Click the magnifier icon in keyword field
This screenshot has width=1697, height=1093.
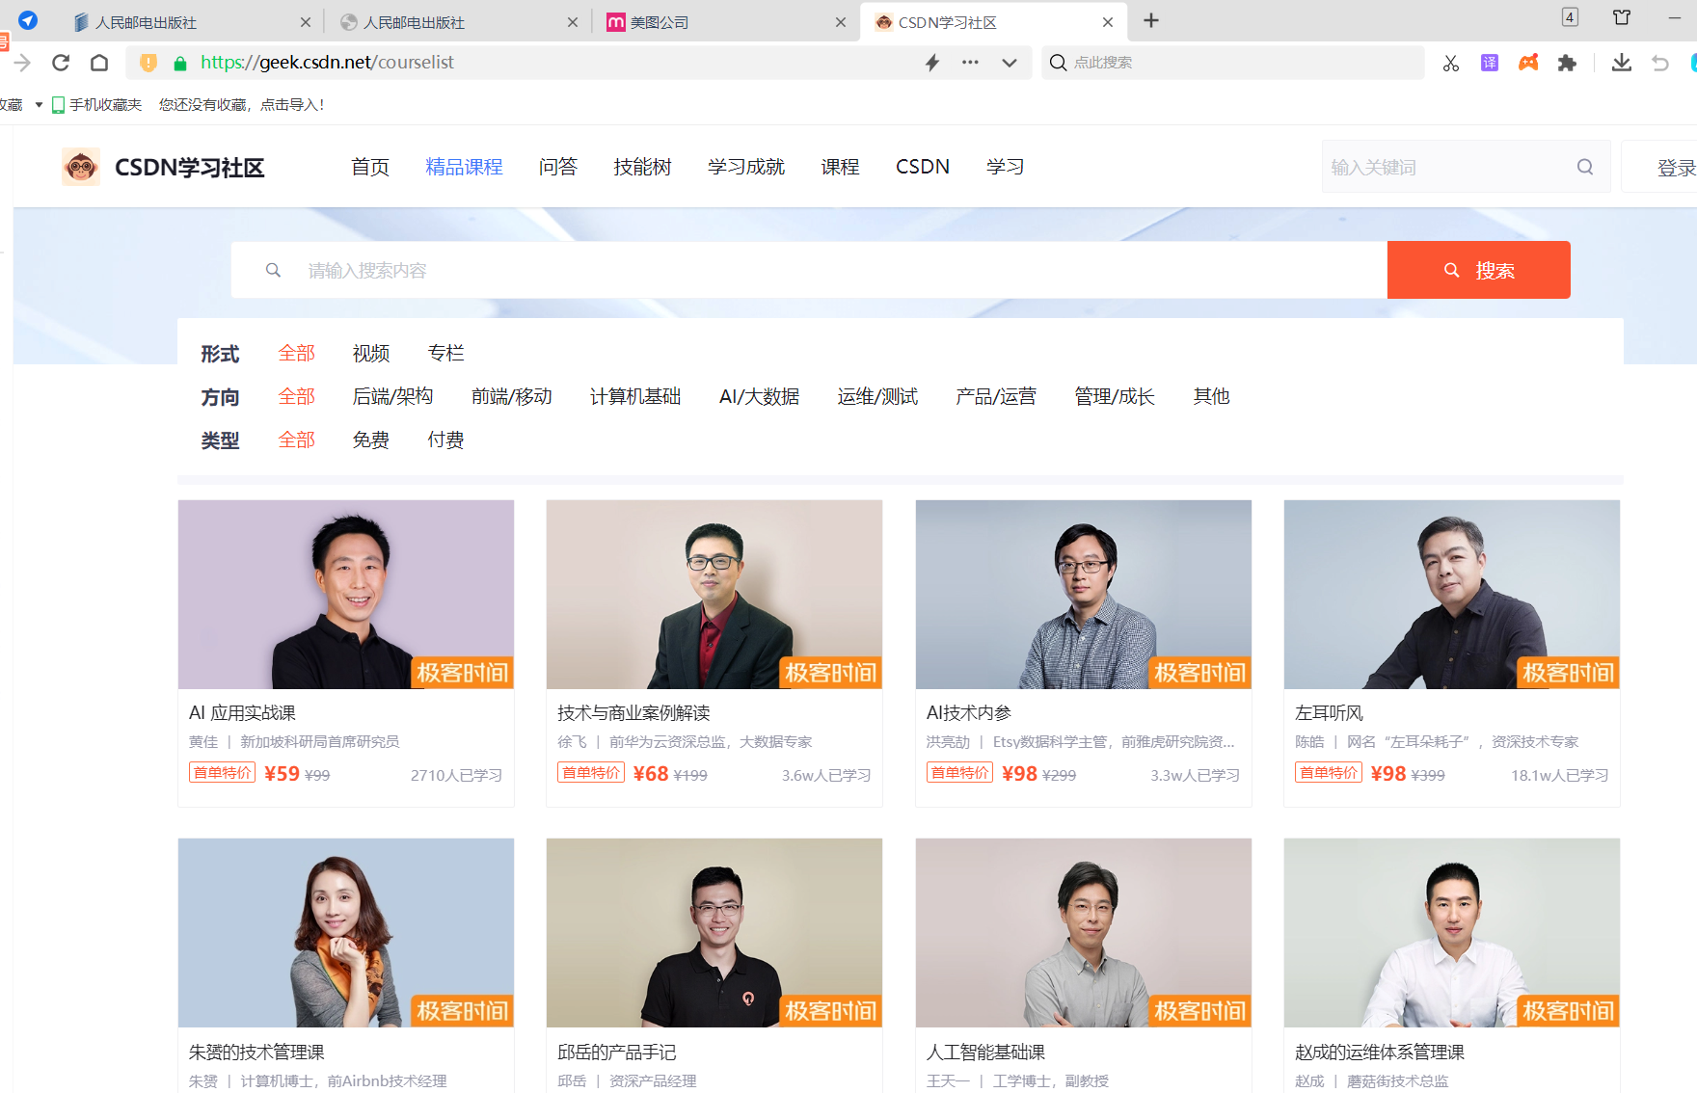pyautogui.click(x=1585, y=167)
